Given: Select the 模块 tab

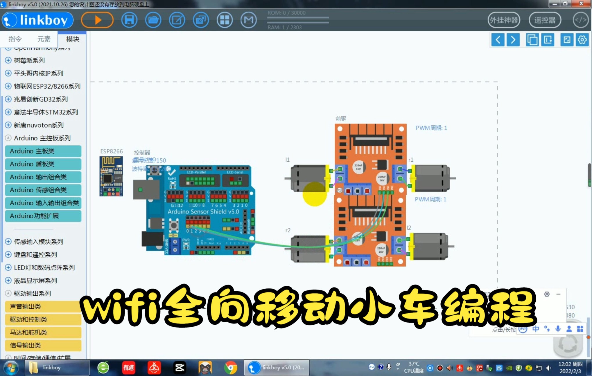Looking at the screenshot, I should coord(72,39).
